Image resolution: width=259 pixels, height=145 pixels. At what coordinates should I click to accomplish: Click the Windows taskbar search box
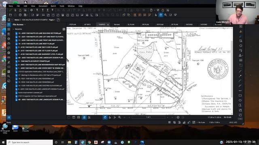coord(30,142)
